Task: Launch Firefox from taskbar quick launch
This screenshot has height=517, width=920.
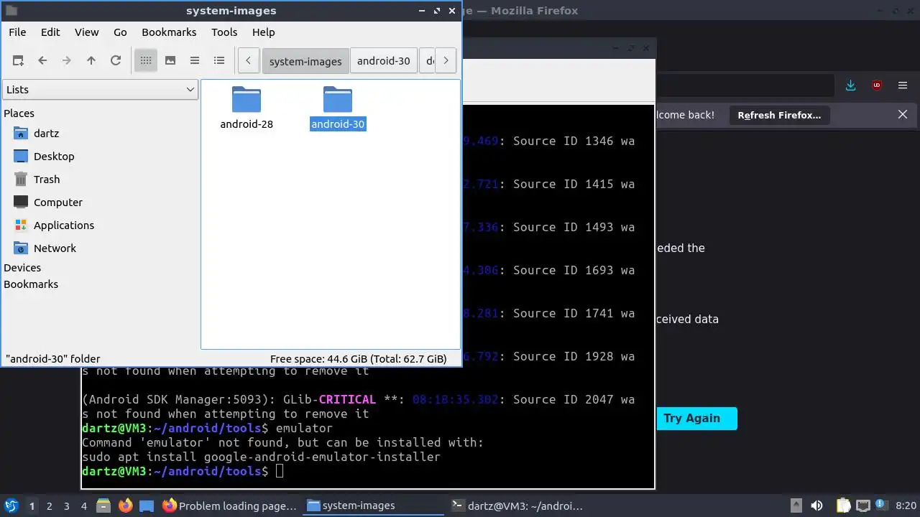Action: [x=125, y=506]
